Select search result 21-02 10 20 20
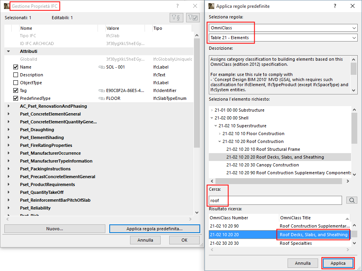This screenshot has width=362, height=271. pyautogui.click(x=279, y=235)
